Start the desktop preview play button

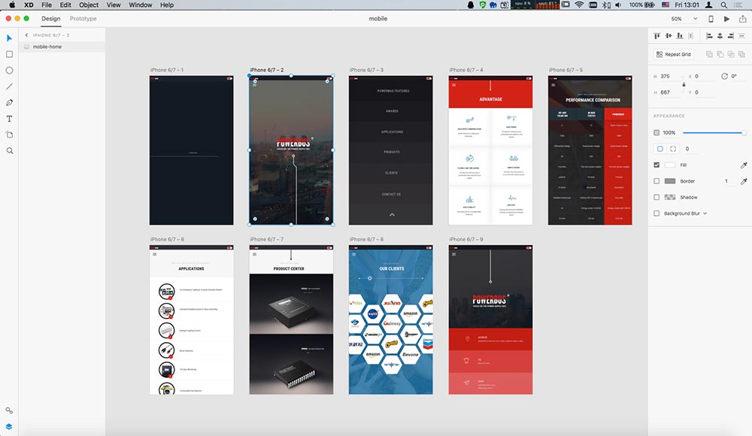coord(727,19)
